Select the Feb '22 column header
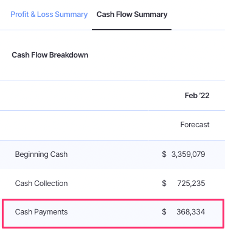225x229 pixels. [197, 96]
